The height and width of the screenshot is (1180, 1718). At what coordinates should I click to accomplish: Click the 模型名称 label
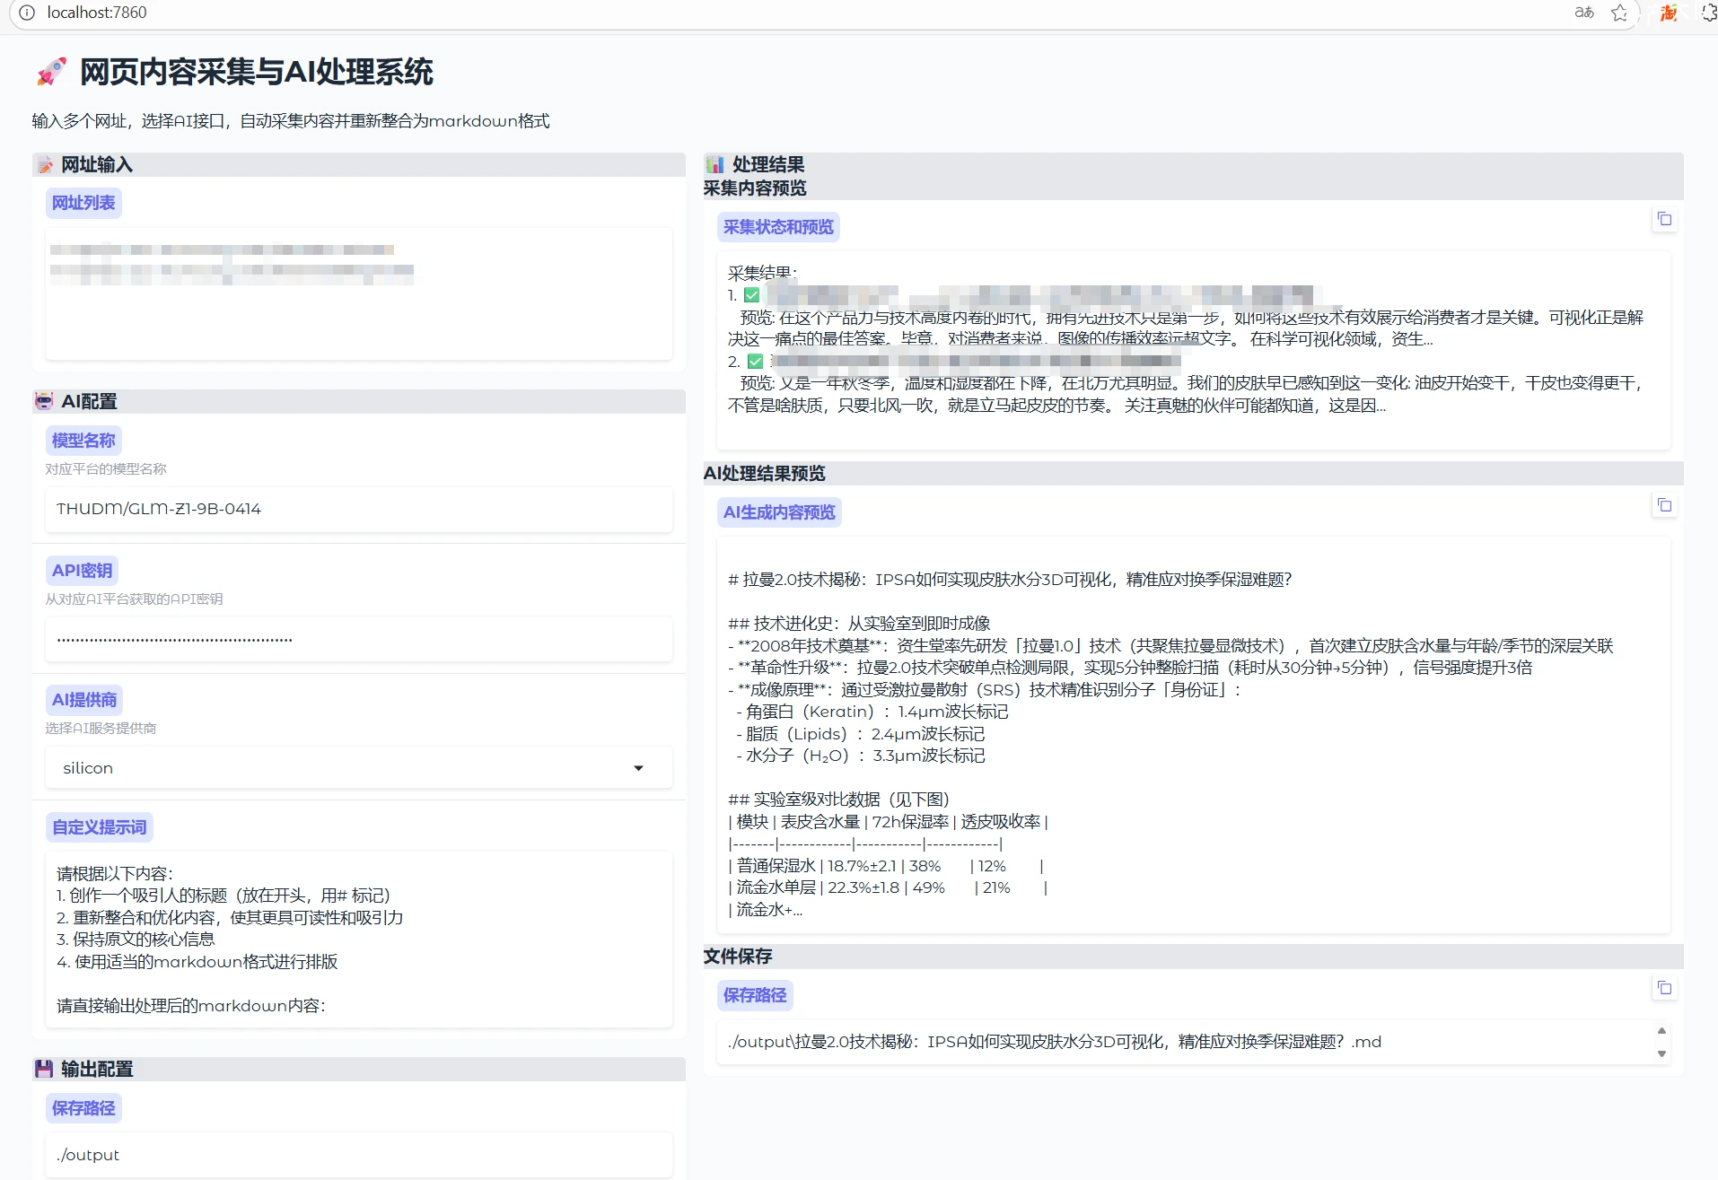coord(83,441)
